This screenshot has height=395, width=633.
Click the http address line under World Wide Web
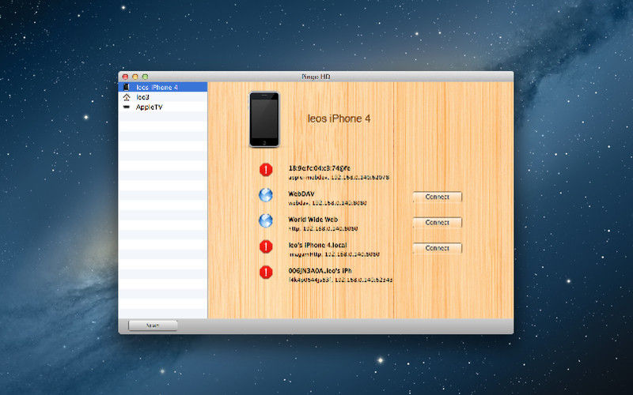323,229
